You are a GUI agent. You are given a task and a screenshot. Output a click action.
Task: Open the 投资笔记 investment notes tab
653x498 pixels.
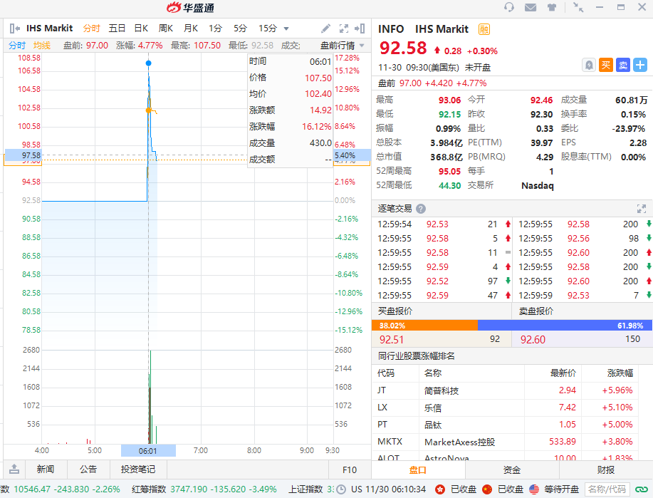click(138, 470)
